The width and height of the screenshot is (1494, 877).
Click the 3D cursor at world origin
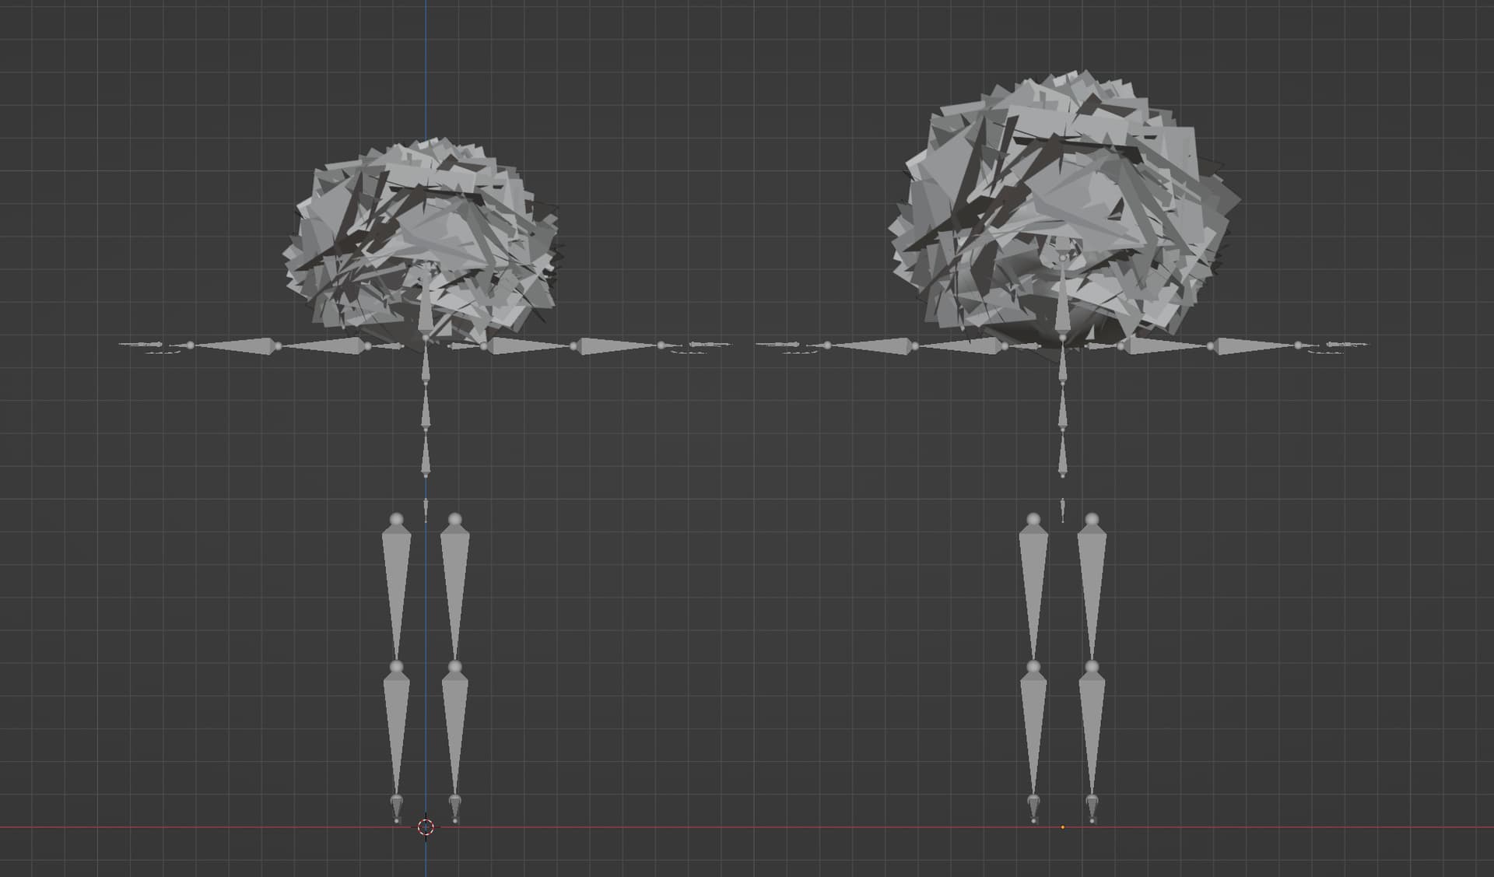(x=426, y=826)
